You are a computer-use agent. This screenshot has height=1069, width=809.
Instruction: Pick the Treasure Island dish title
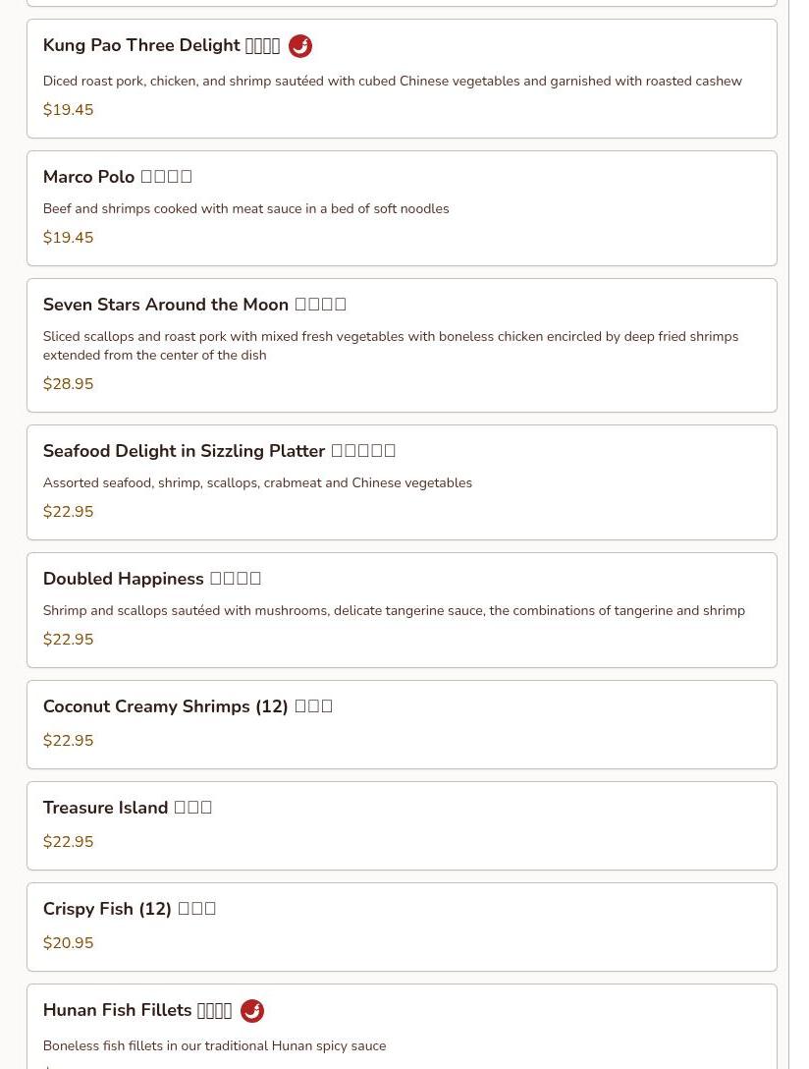click(127, 808)
